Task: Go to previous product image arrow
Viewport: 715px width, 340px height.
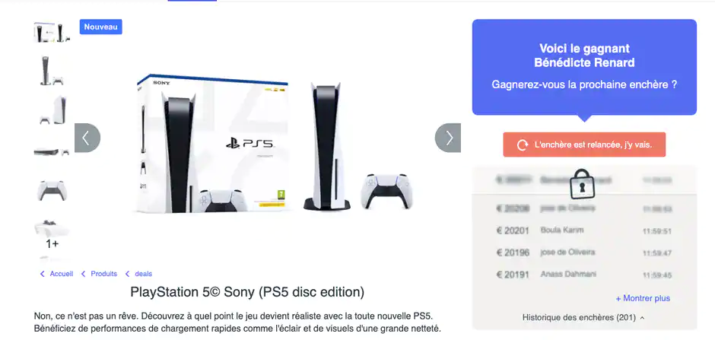Action: tap(87, 138)
